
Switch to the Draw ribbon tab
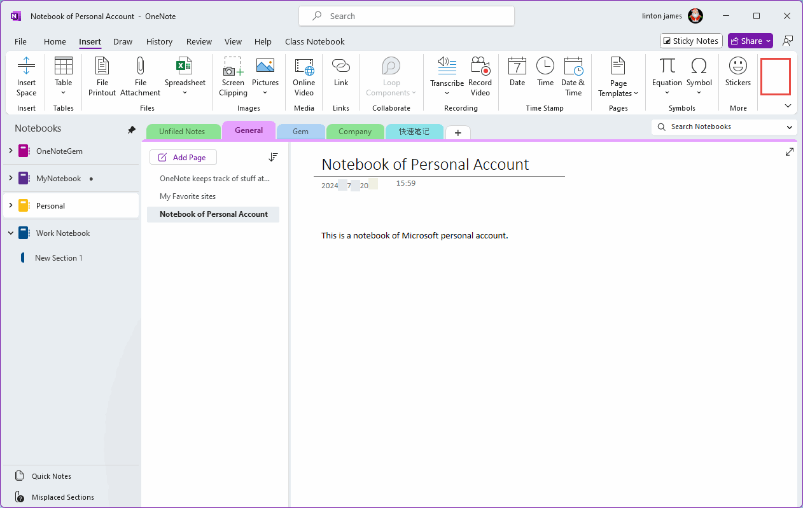coord(123,41)
